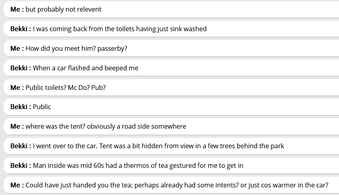The height and width of the screenshot is (195, 339).
Task: Click the "Bekki :" name on the toilets message
Action: coord(20,29)
